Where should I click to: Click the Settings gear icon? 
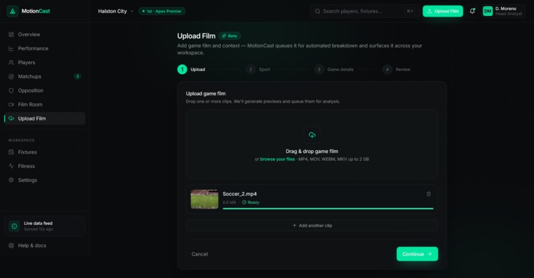pyautogui.click(x=11, y=180)
